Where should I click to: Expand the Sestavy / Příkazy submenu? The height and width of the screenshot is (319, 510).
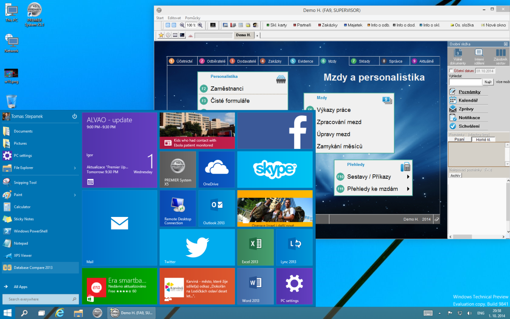408,177
